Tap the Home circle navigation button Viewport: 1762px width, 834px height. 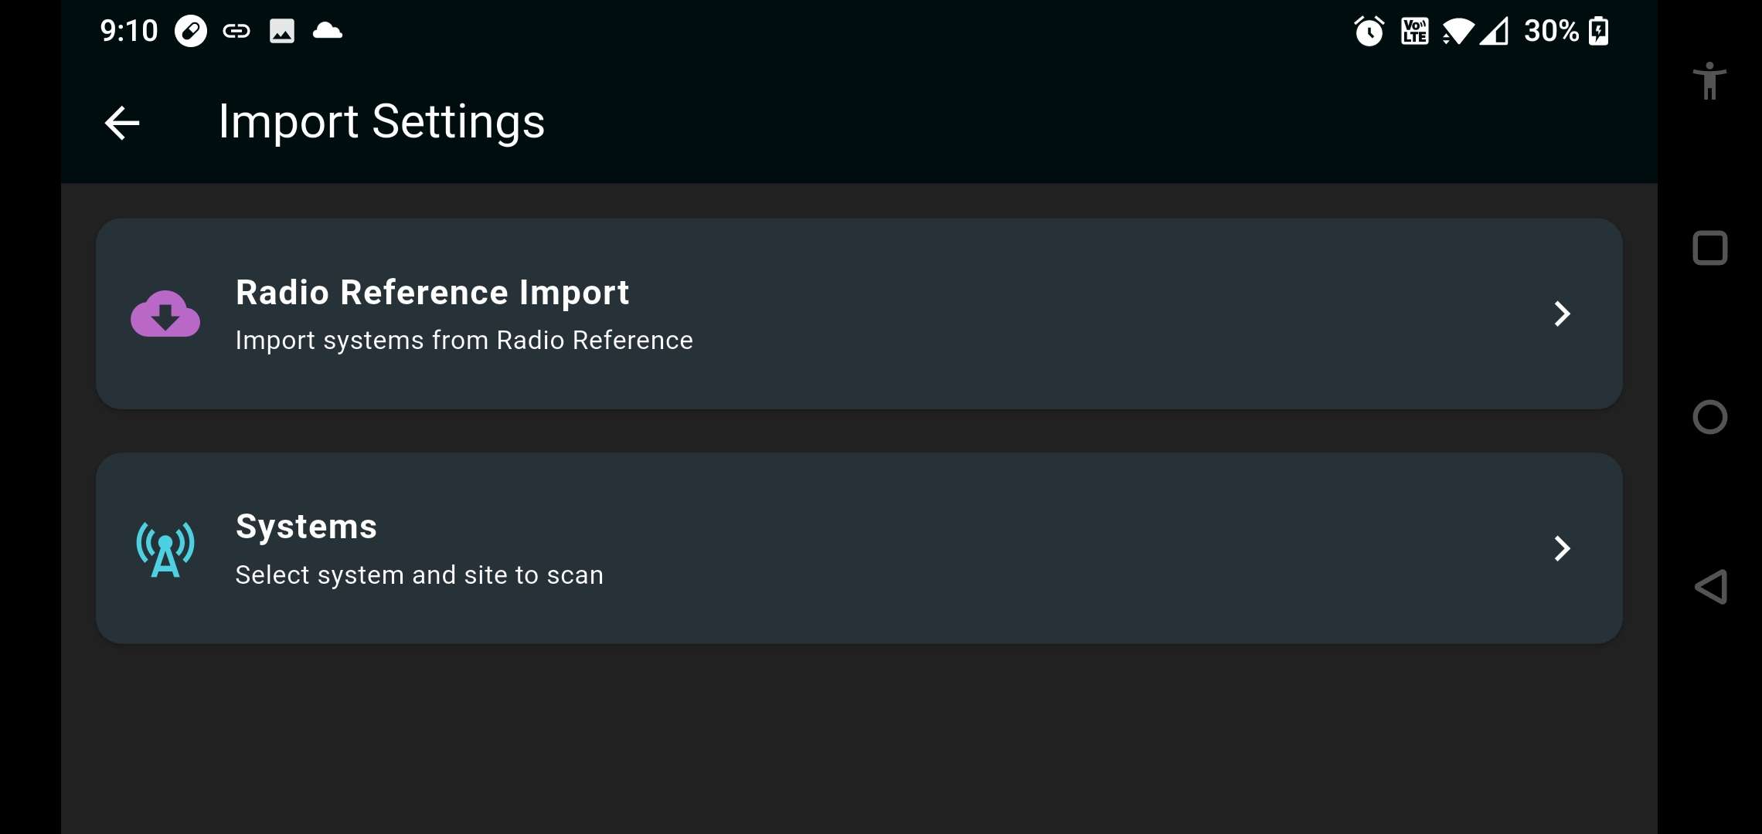1709,417
